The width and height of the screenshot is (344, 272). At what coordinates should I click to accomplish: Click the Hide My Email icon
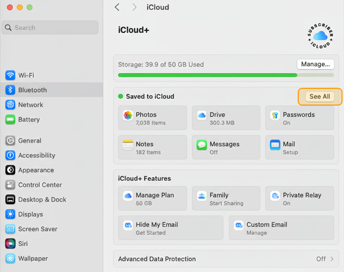pyautogui.click(x=127, y=225)
